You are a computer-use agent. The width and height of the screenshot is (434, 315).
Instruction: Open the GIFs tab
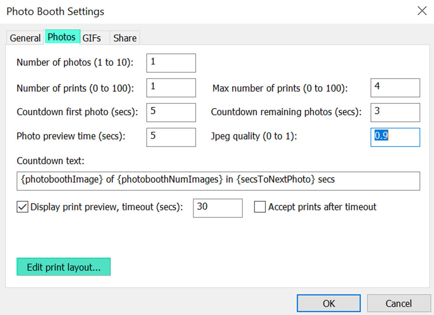92,38
